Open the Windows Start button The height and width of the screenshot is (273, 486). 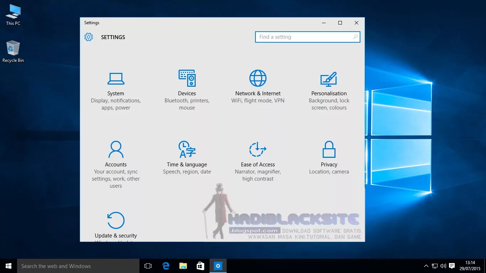click(x=9, y=266)
